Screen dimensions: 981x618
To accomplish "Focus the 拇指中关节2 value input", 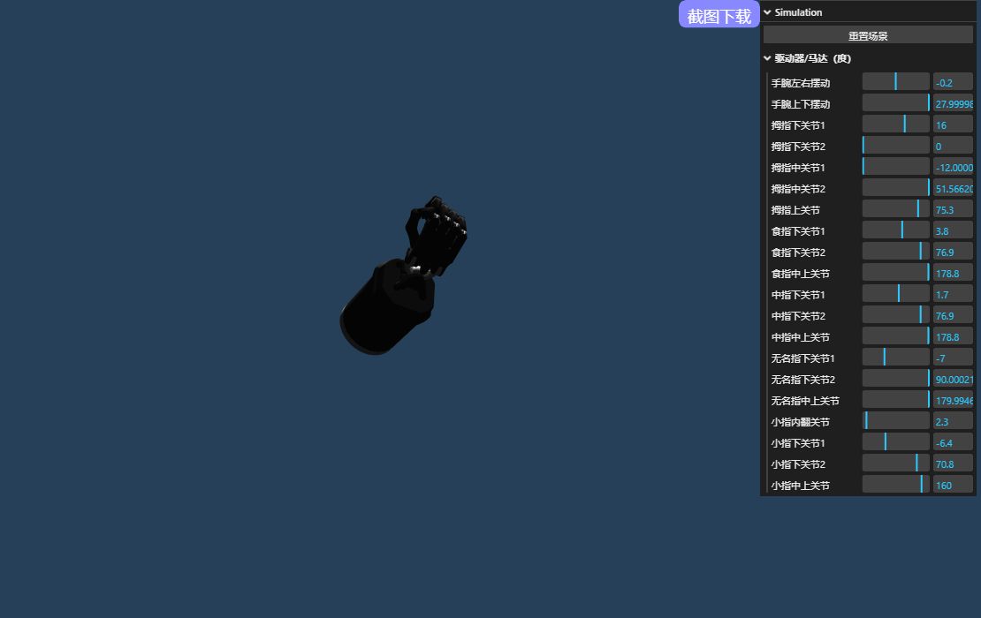I will [953, 188].
